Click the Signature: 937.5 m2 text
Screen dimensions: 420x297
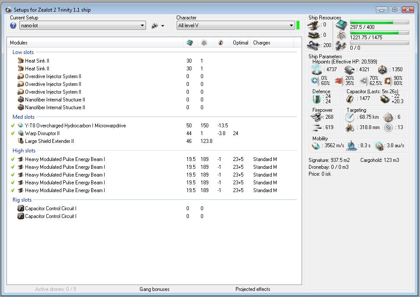(329, 160)
